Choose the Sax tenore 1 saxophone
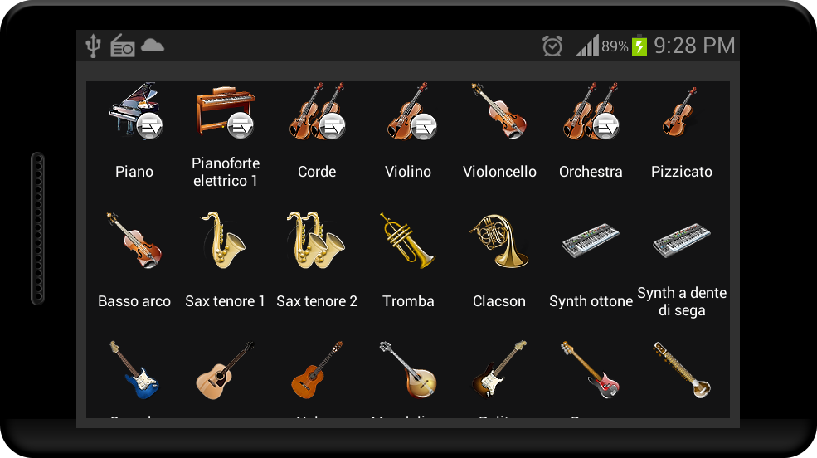 (224, 240)
